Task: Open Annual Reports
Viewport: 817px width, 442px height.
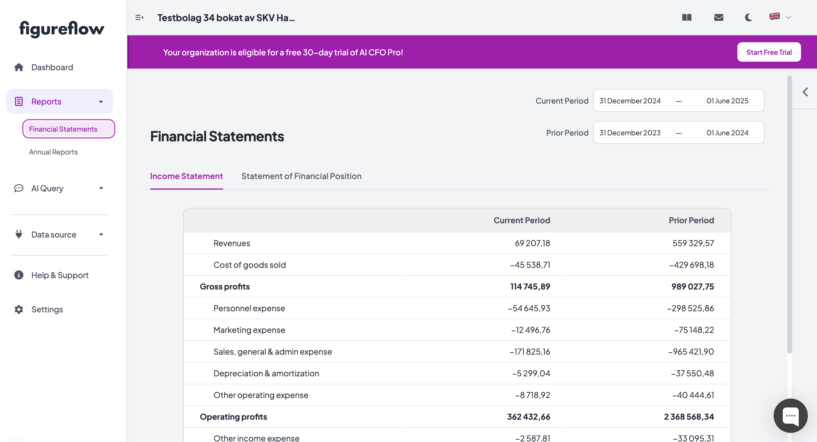Action: coord(53,152)
